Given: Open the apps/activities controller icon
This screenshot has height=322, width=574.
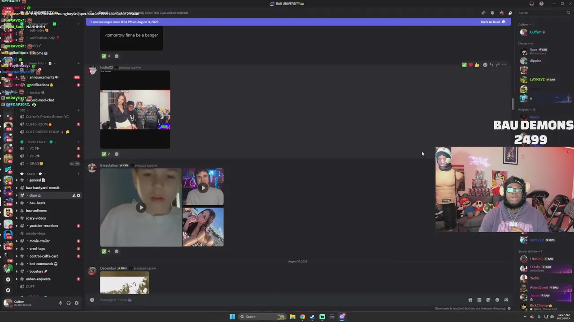Looking at the screenshot, I should (x=506, y=300).
